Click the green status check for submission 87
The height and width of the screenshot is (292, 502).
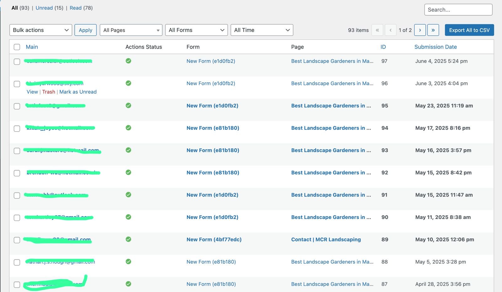point(128,284)
